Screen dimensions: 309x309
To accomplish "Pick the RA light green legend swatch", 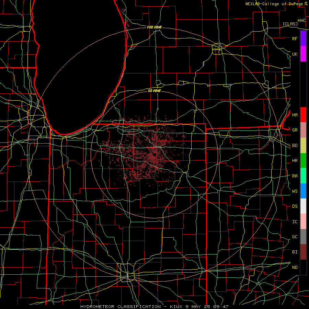I will [x=303, y=176].
